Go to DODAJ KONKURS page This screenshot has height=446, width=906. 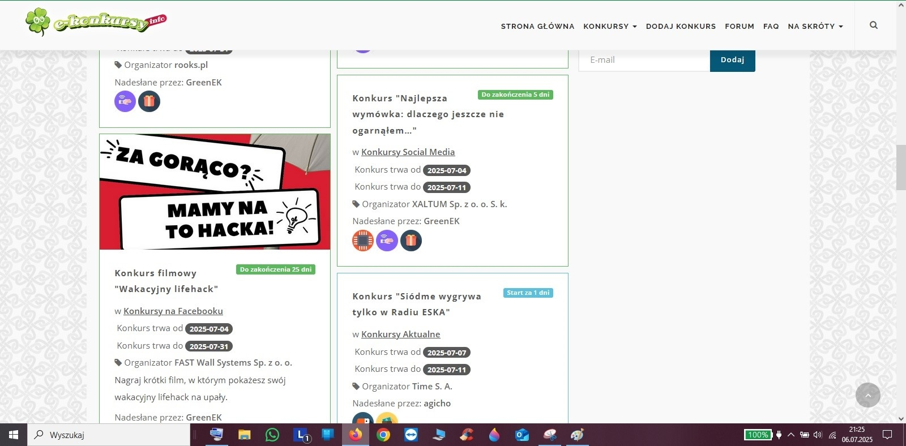pyautogui.click(x=681, y=26)
